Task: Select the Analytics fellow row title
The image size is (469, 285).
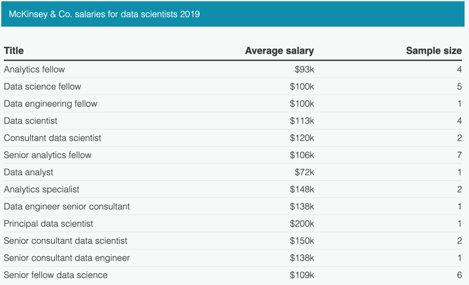Action: coord(34,70)
